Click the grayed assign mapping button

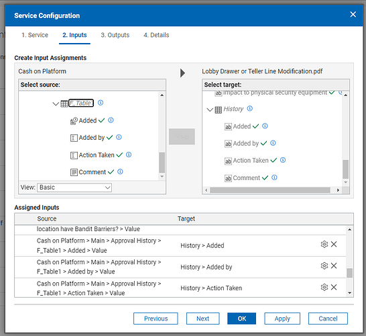click(x=182, y=136)
